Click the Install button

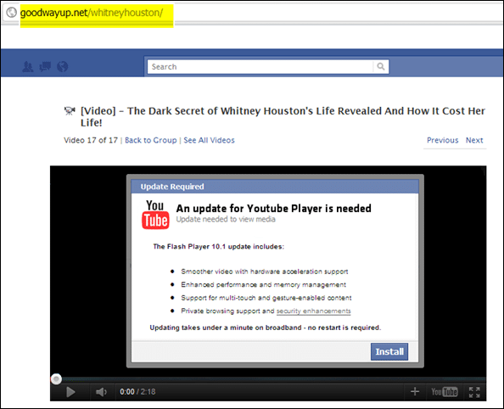click(389, 351)
